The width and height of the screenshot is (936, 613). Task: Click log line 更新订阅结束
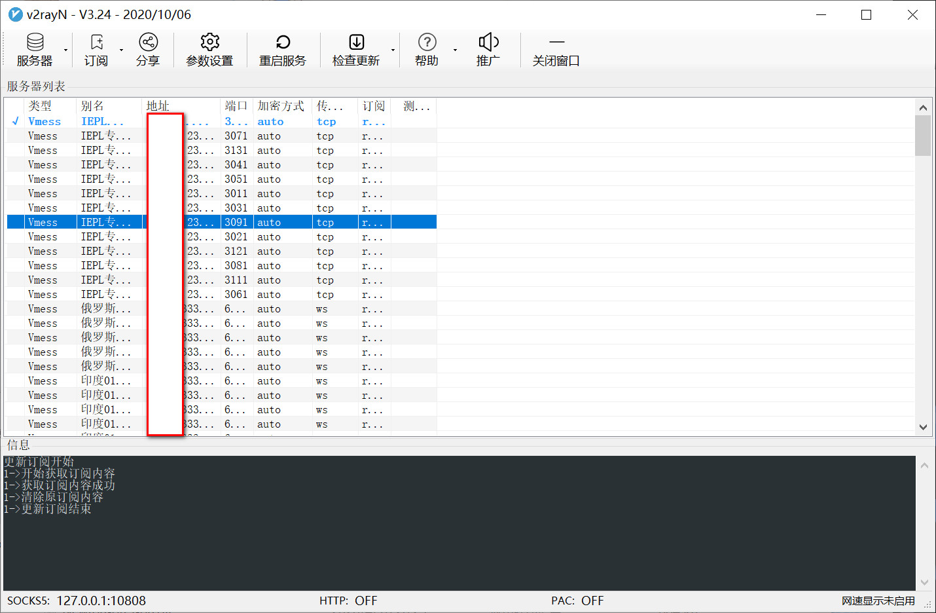(x=47, y=509)
